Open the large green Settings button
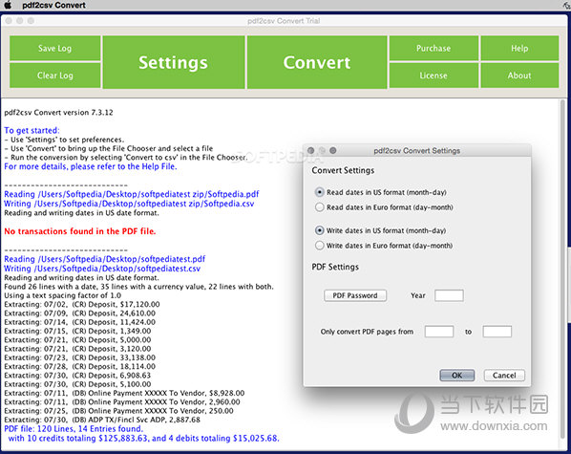This screenshot has height=454, width=571. (x=174, y=62)
